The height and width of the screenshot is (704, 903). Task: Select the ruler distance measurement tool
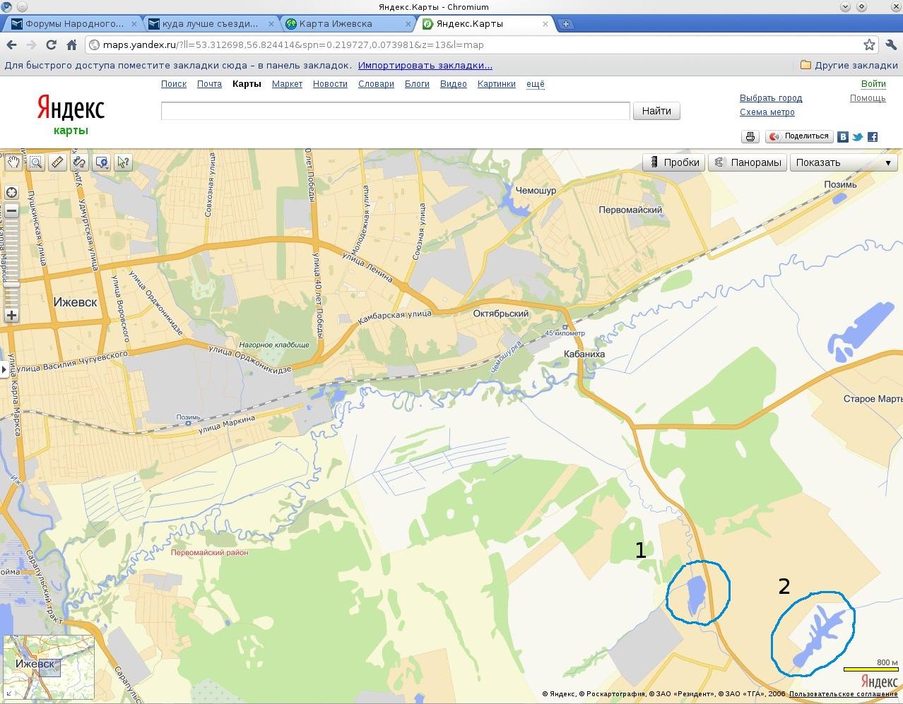57,162
